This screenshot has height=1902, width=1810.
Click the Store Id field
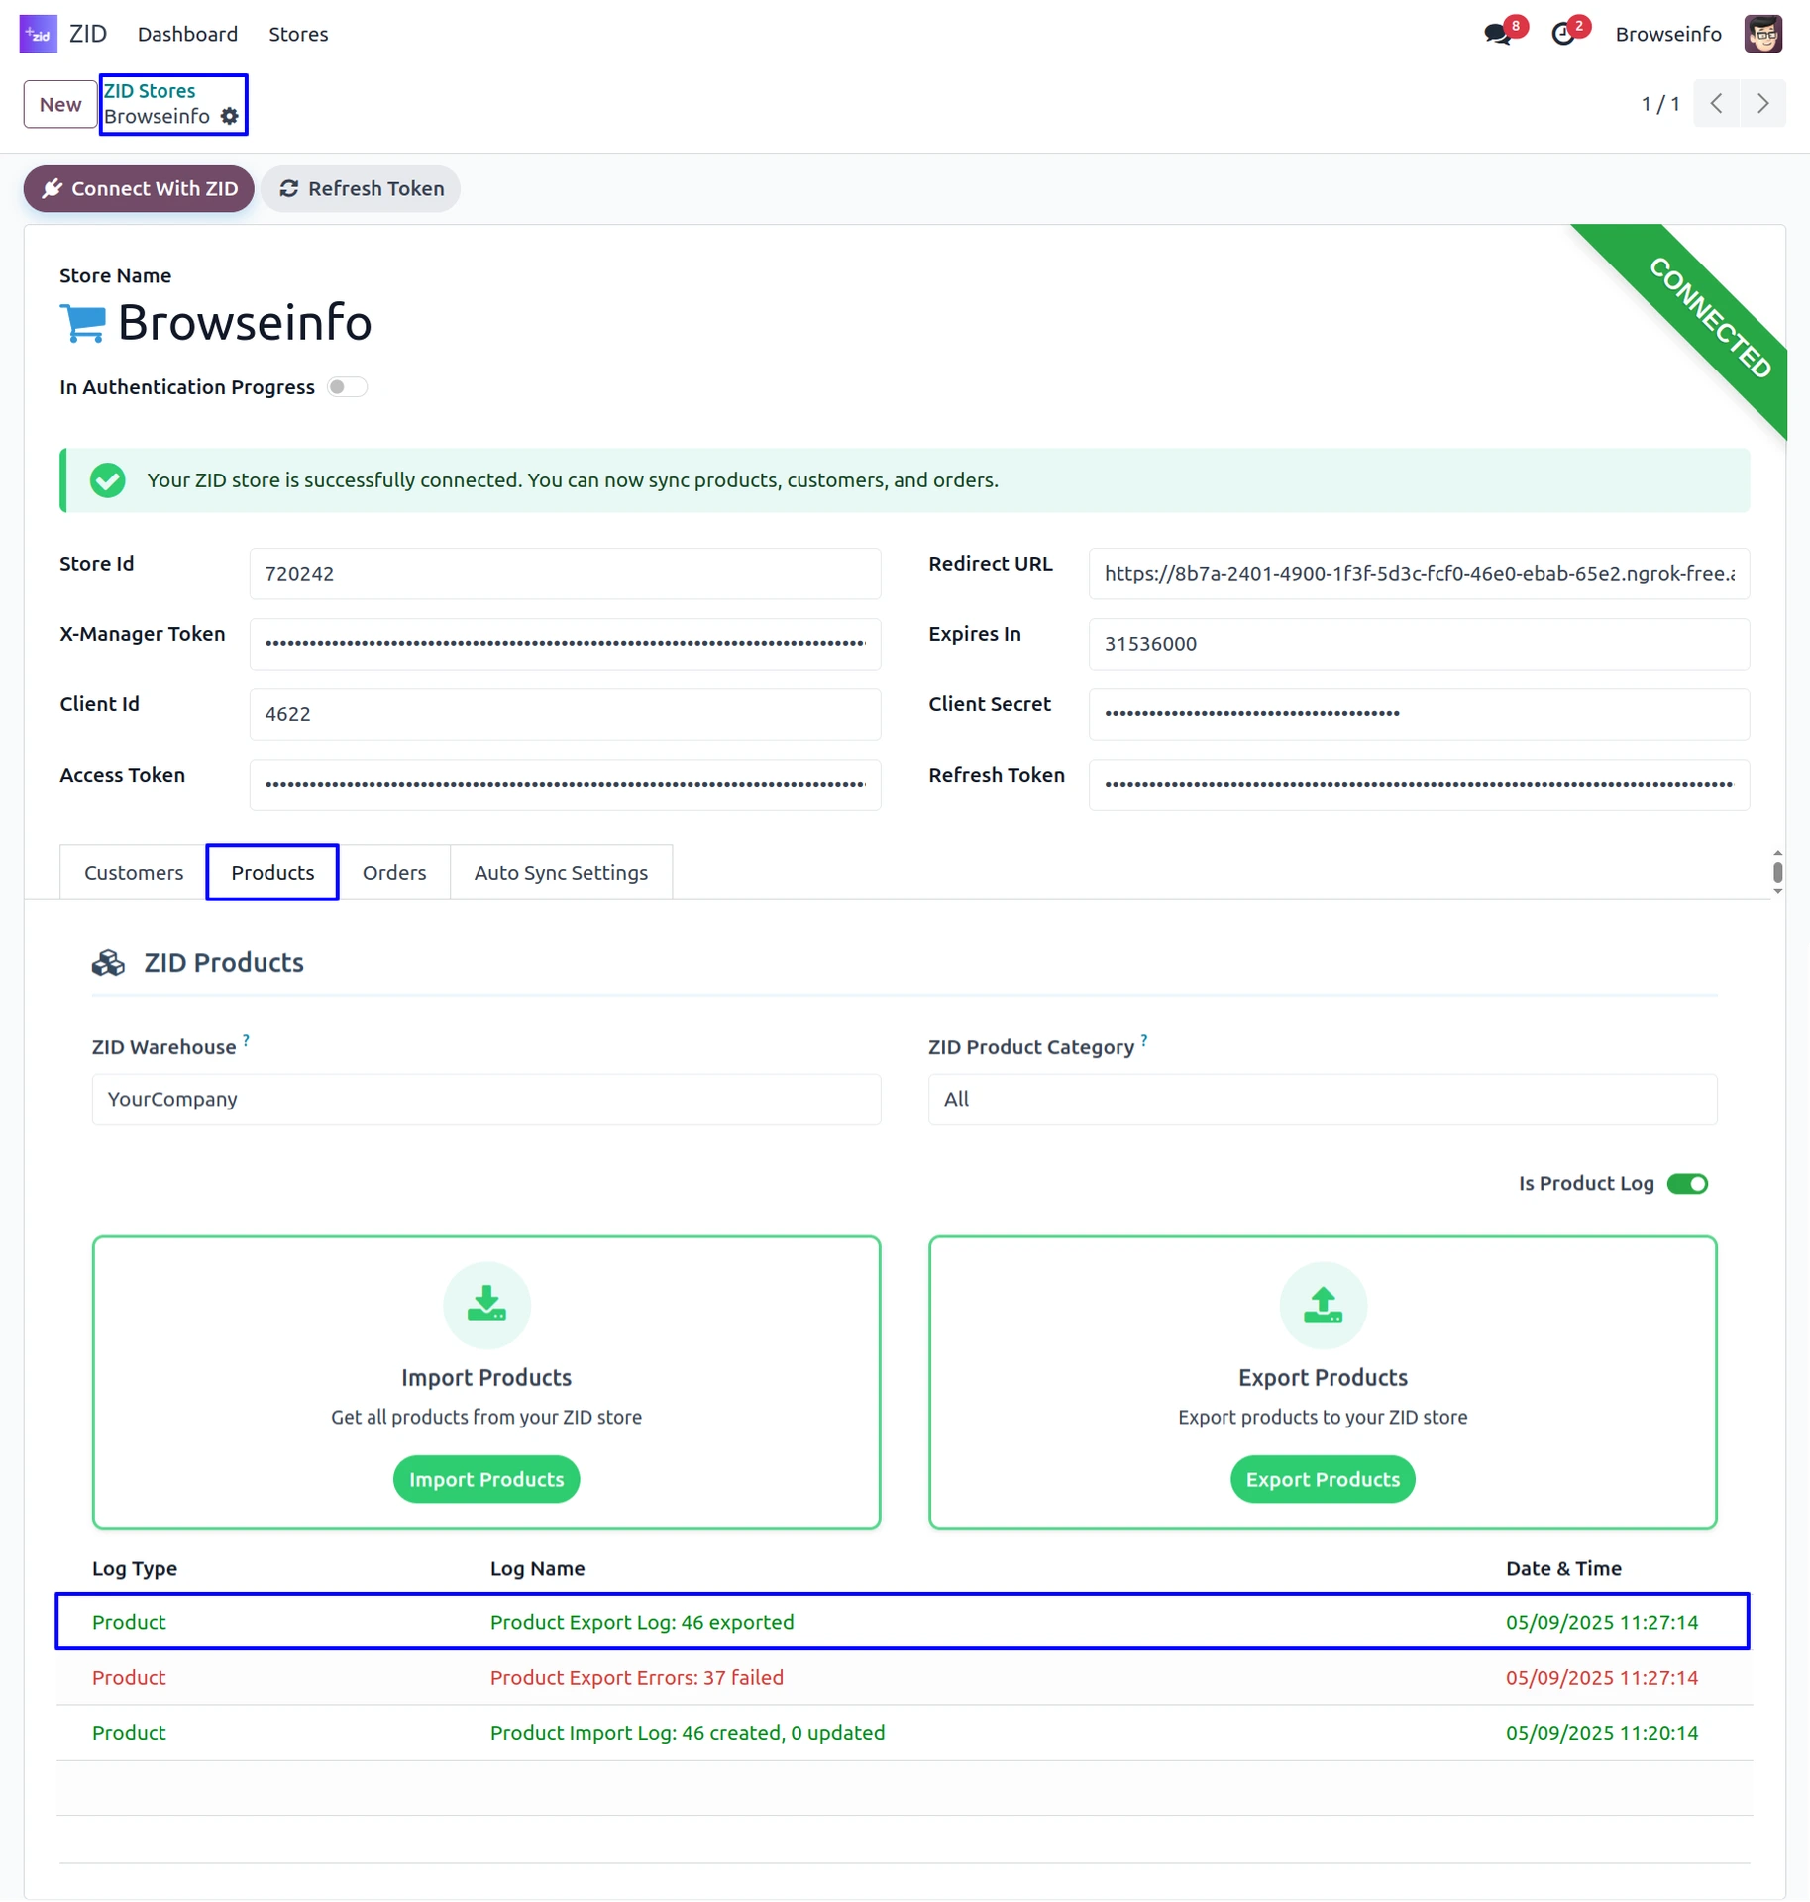(565, 574)
